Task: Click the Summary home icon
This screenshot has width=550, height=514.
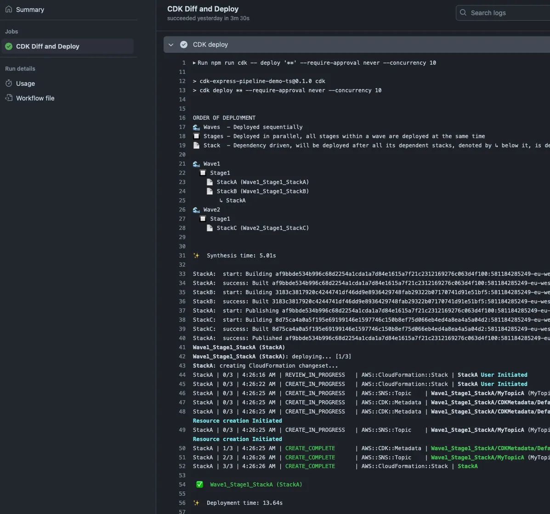Action: coord(9,9)
